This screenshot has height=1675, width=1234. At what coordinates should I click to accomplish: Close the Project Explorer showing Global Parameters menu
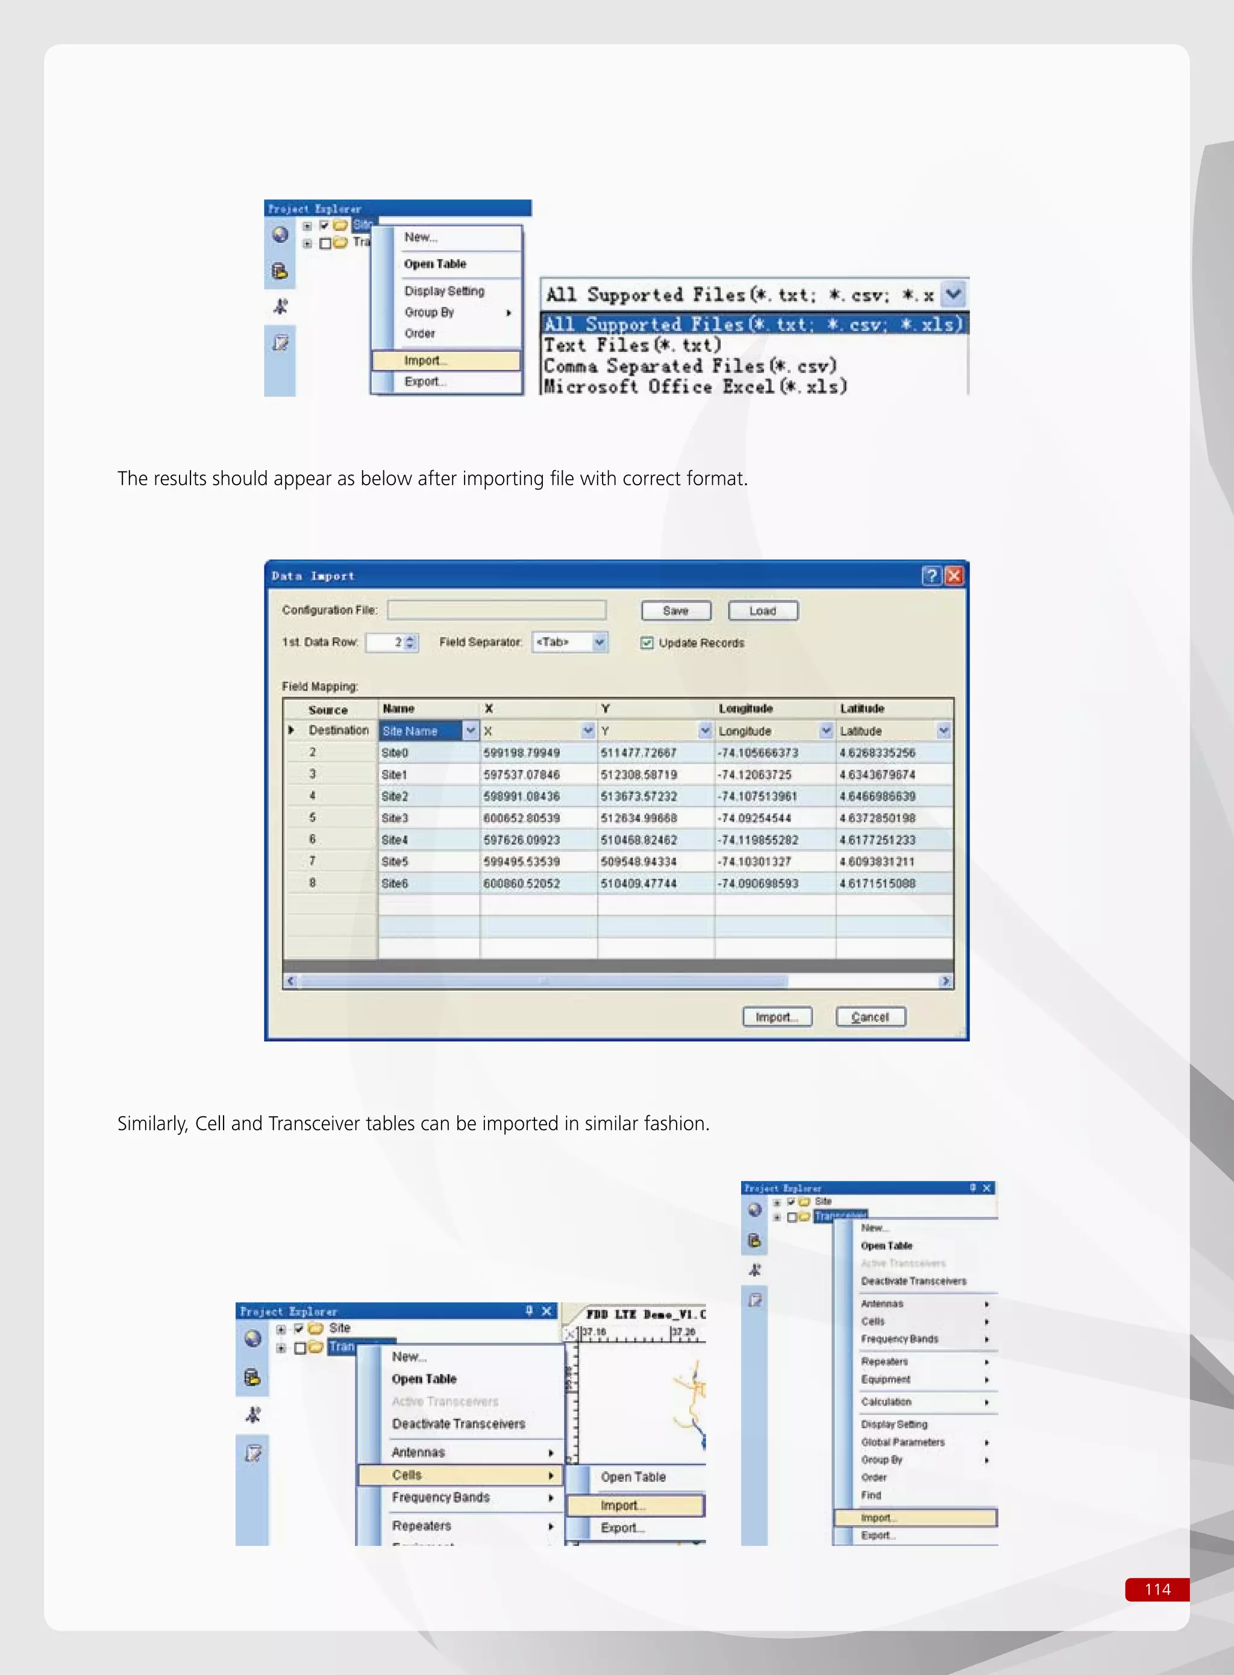(987, 1187)
